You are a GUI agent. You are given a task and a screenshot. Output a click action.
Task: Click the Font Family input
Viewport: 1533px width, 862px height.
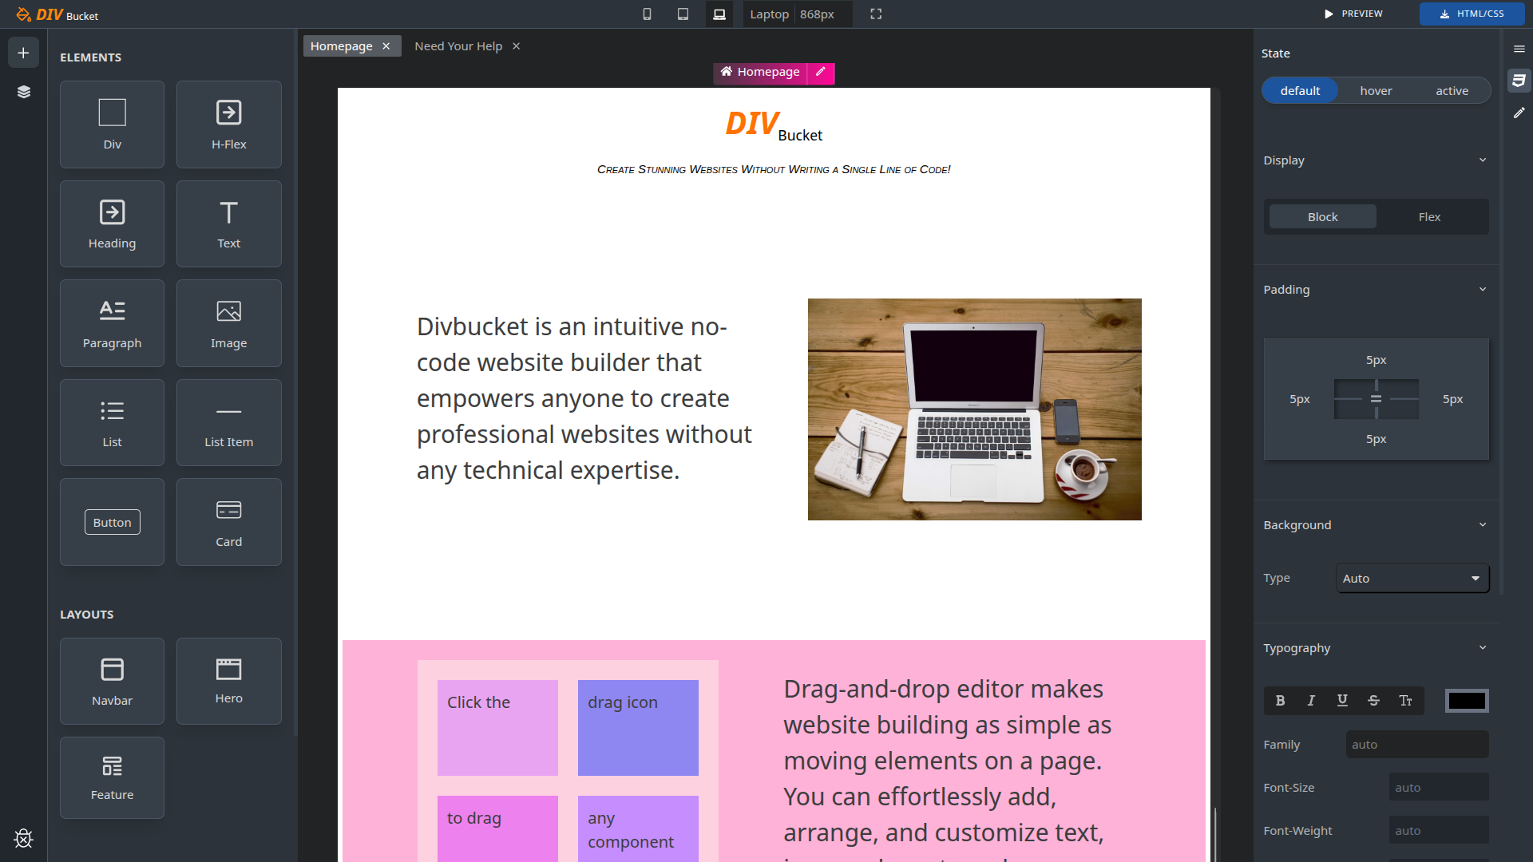1416,745
